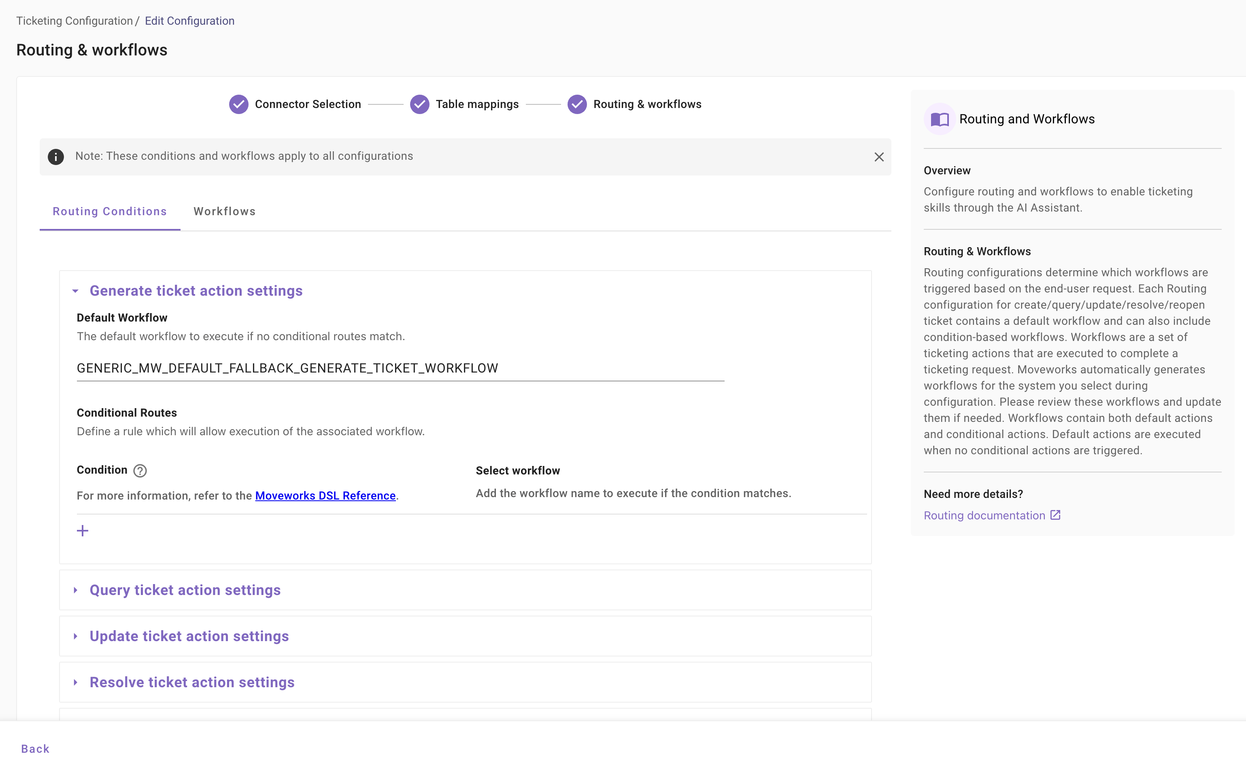Click the Condition help question mark icon
The image size is (1246, 758).
point(140,470)
